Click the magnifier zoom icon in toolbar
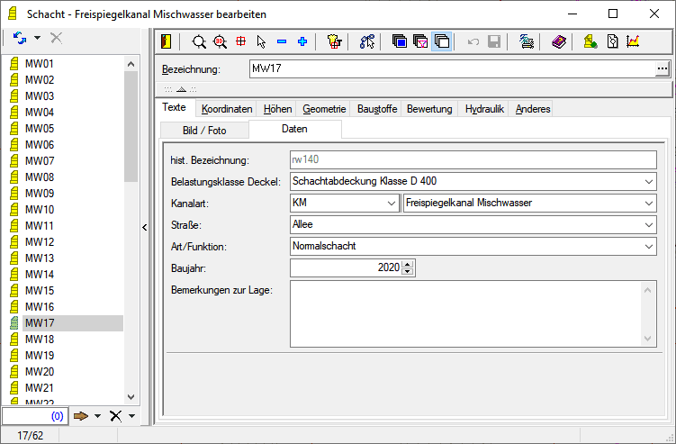Image resolution: width=676 pixels, height=444 pixels. click(x=199, y=41)
